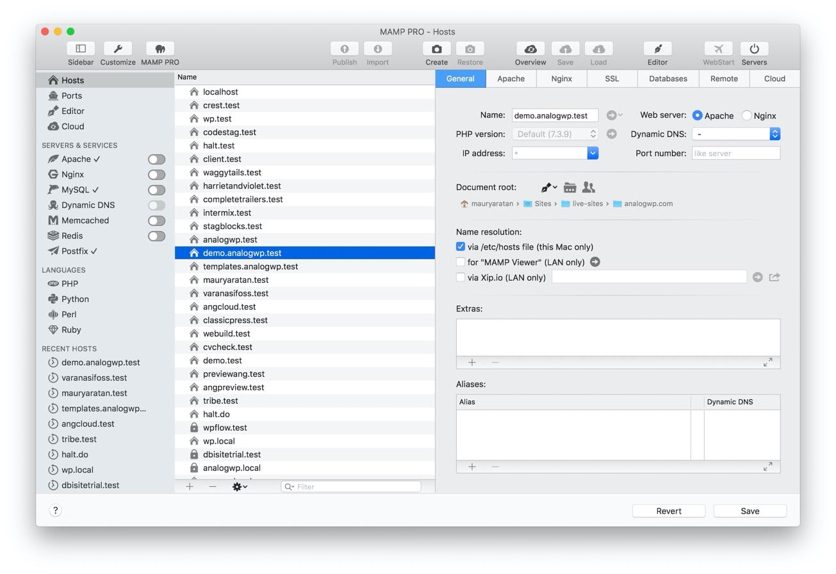This screenshot has width=836, height=574.
Task: Select localhost in hosts list
Action: tap(305, 92)
